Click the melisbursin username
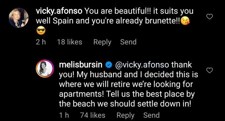The image size is (225, 121). click(x=81, y=65)
